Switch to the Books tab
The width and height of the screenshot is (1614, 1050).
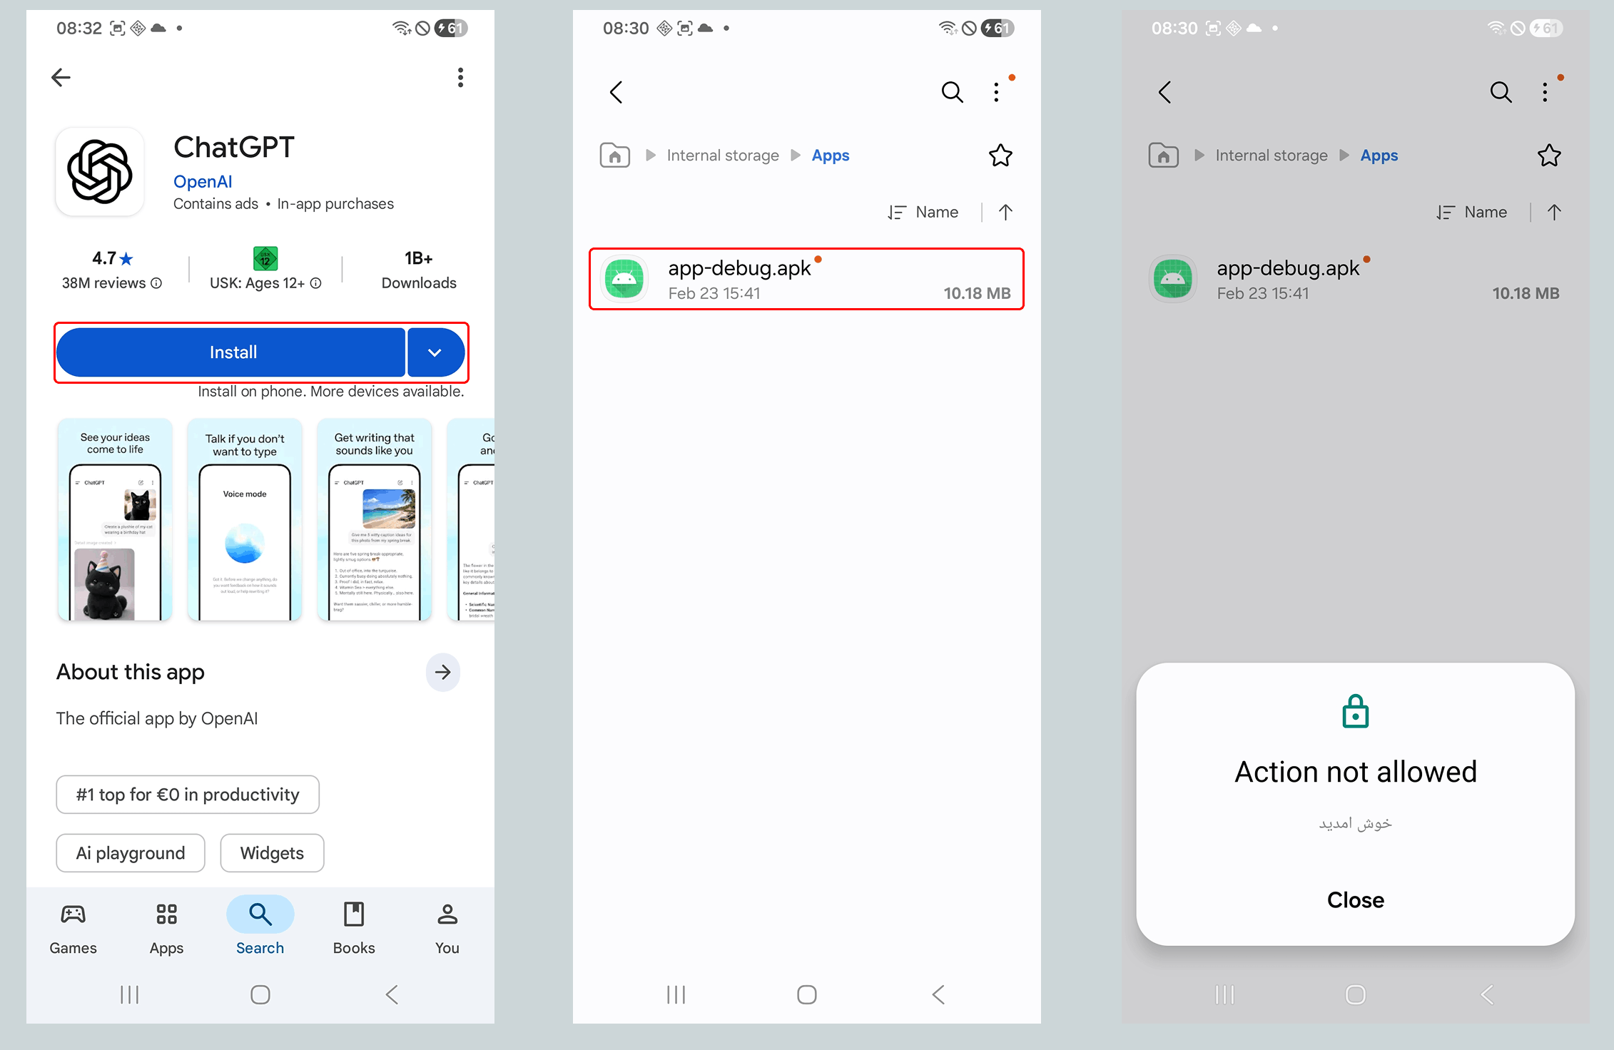tap(354, 928)
